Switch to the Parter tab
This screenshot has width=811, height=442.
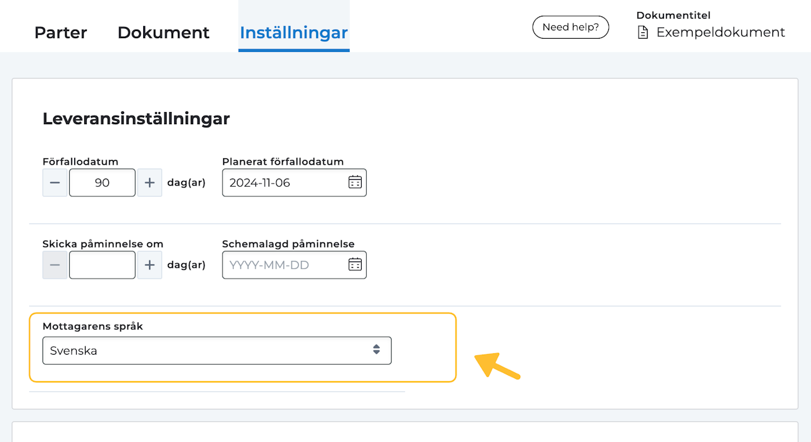pyautogui.click(x=61, y=33)
